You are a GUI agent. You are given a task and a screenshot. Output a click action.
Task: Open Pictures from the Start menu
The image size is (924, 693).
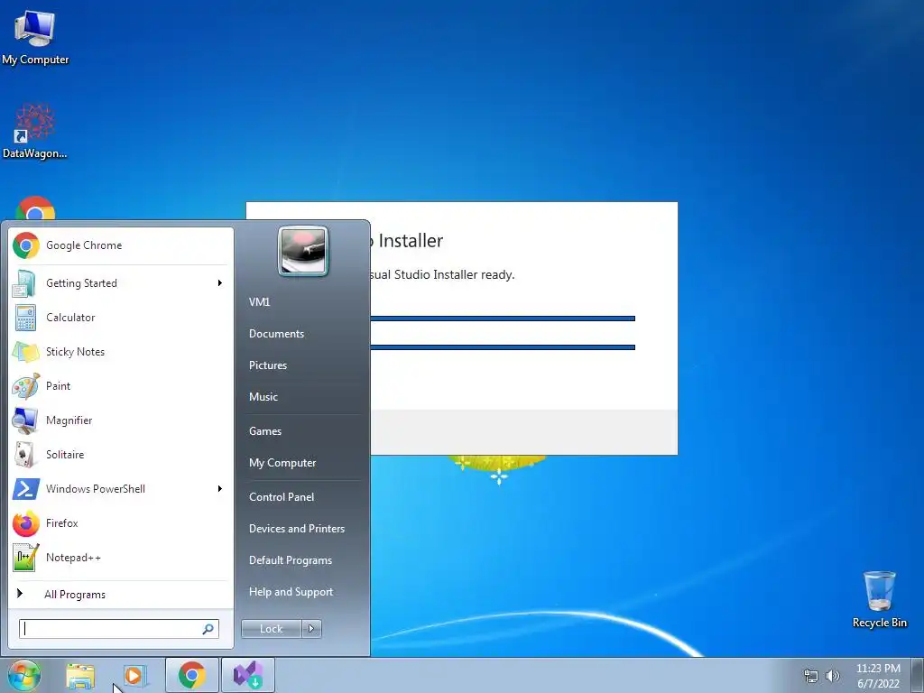coord(268,365)
